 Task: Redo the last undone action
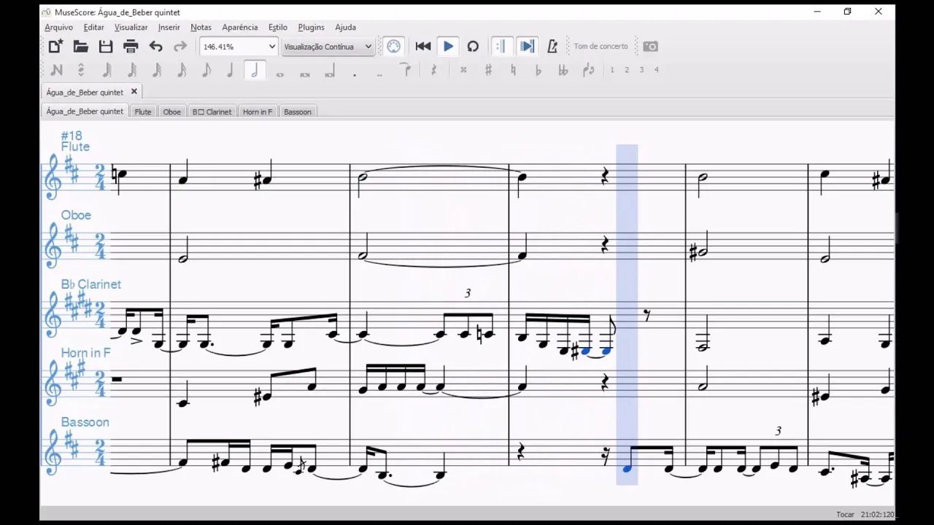point(180,47)
